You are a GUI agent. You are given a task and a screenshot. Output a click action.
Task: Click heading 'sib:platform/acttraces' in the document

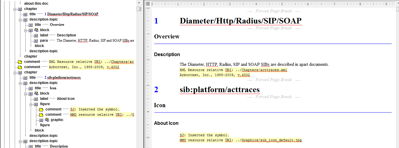[220, 90]
